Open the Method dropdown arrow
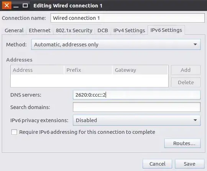 (x=195, y=44)
